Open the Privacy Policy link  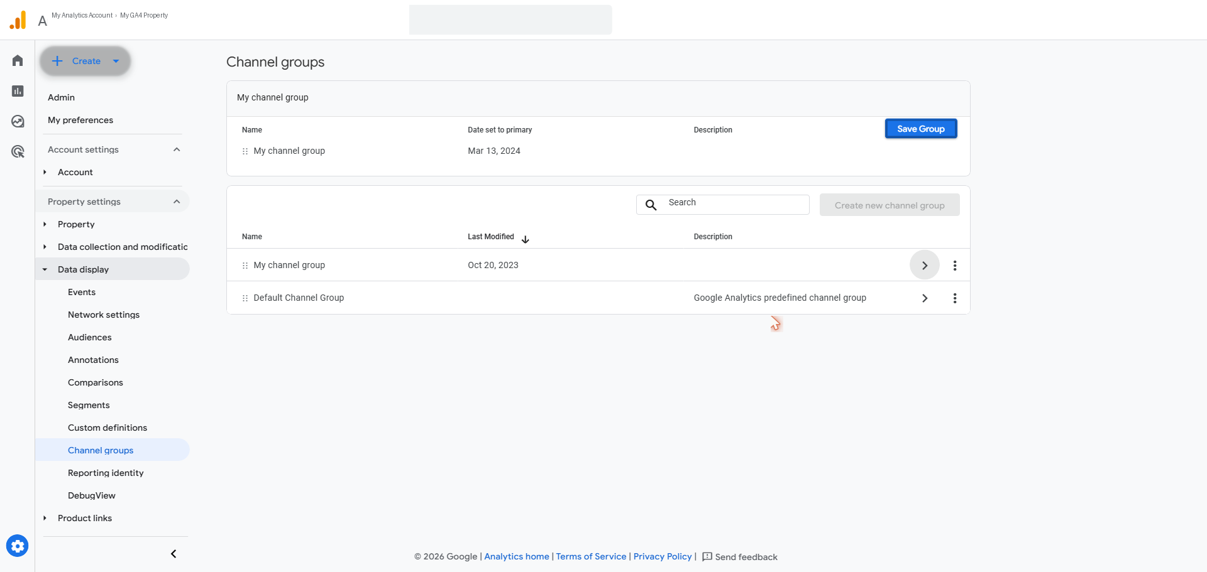point(663,556)
